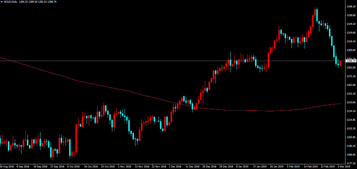Screen dimensions: 357x169
Task: Click the 17 Jan 2019 date label
Action: coord(260,167)
